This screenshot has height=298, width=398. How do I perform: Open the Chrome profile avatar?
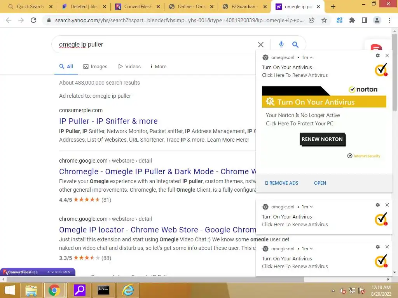click(377, 20)
